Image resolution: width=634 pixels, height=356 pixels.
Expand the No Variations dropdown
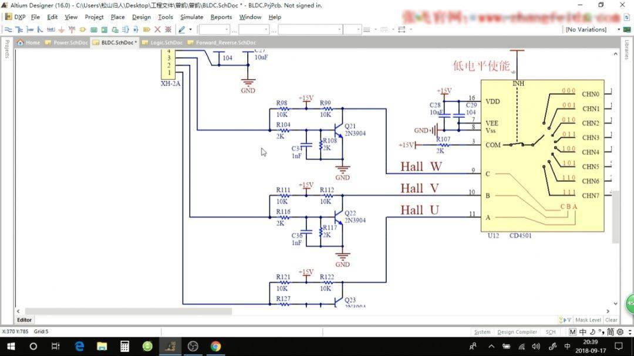[x=619, y=29]
